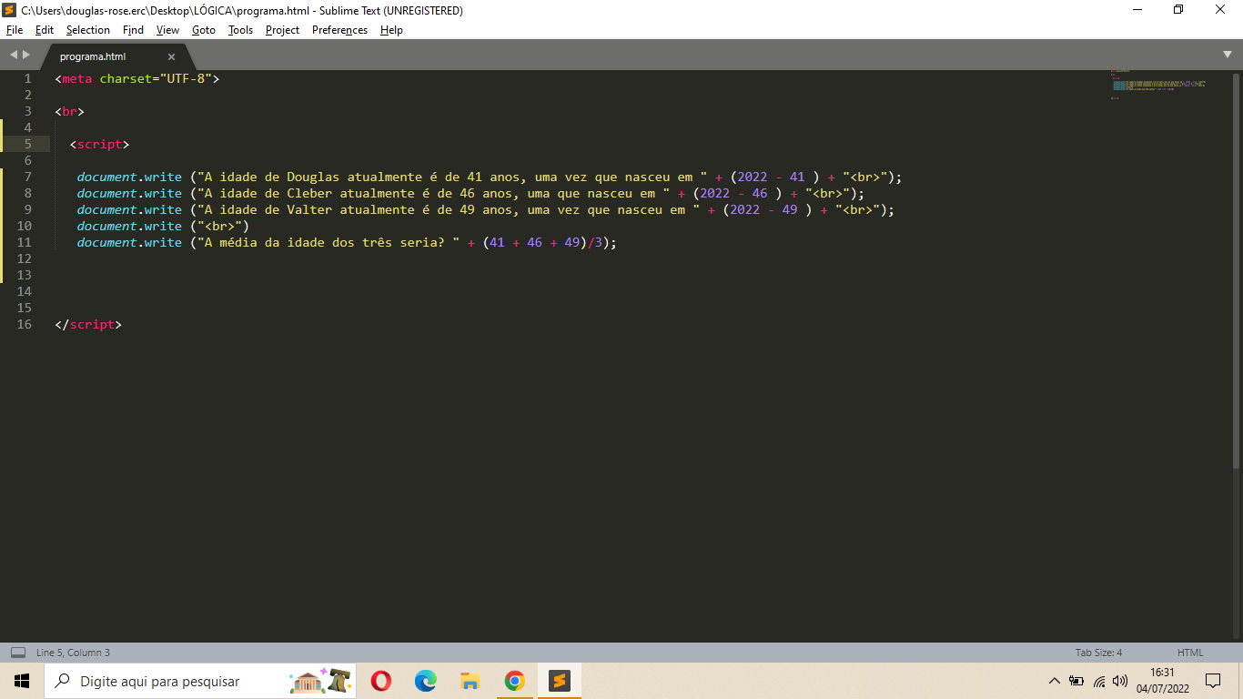Click the battery status tray icon

click(x=1076, y=681)
